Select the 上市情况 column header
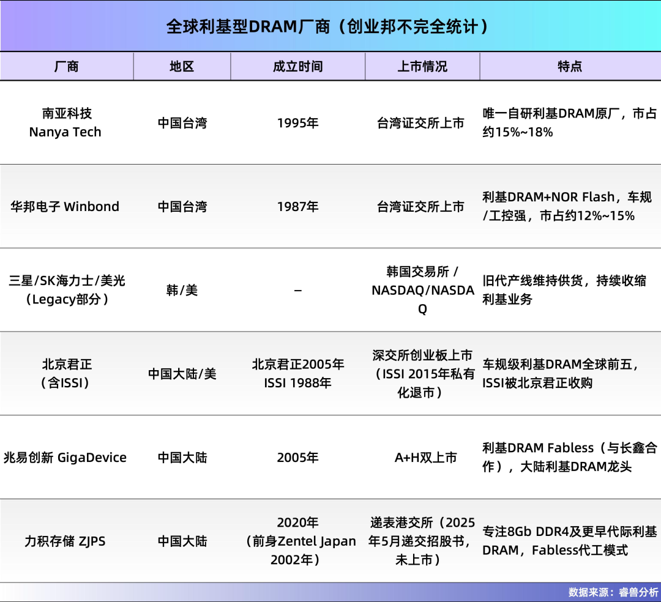Viewport: 661px width, 602px height. [422, 66]
